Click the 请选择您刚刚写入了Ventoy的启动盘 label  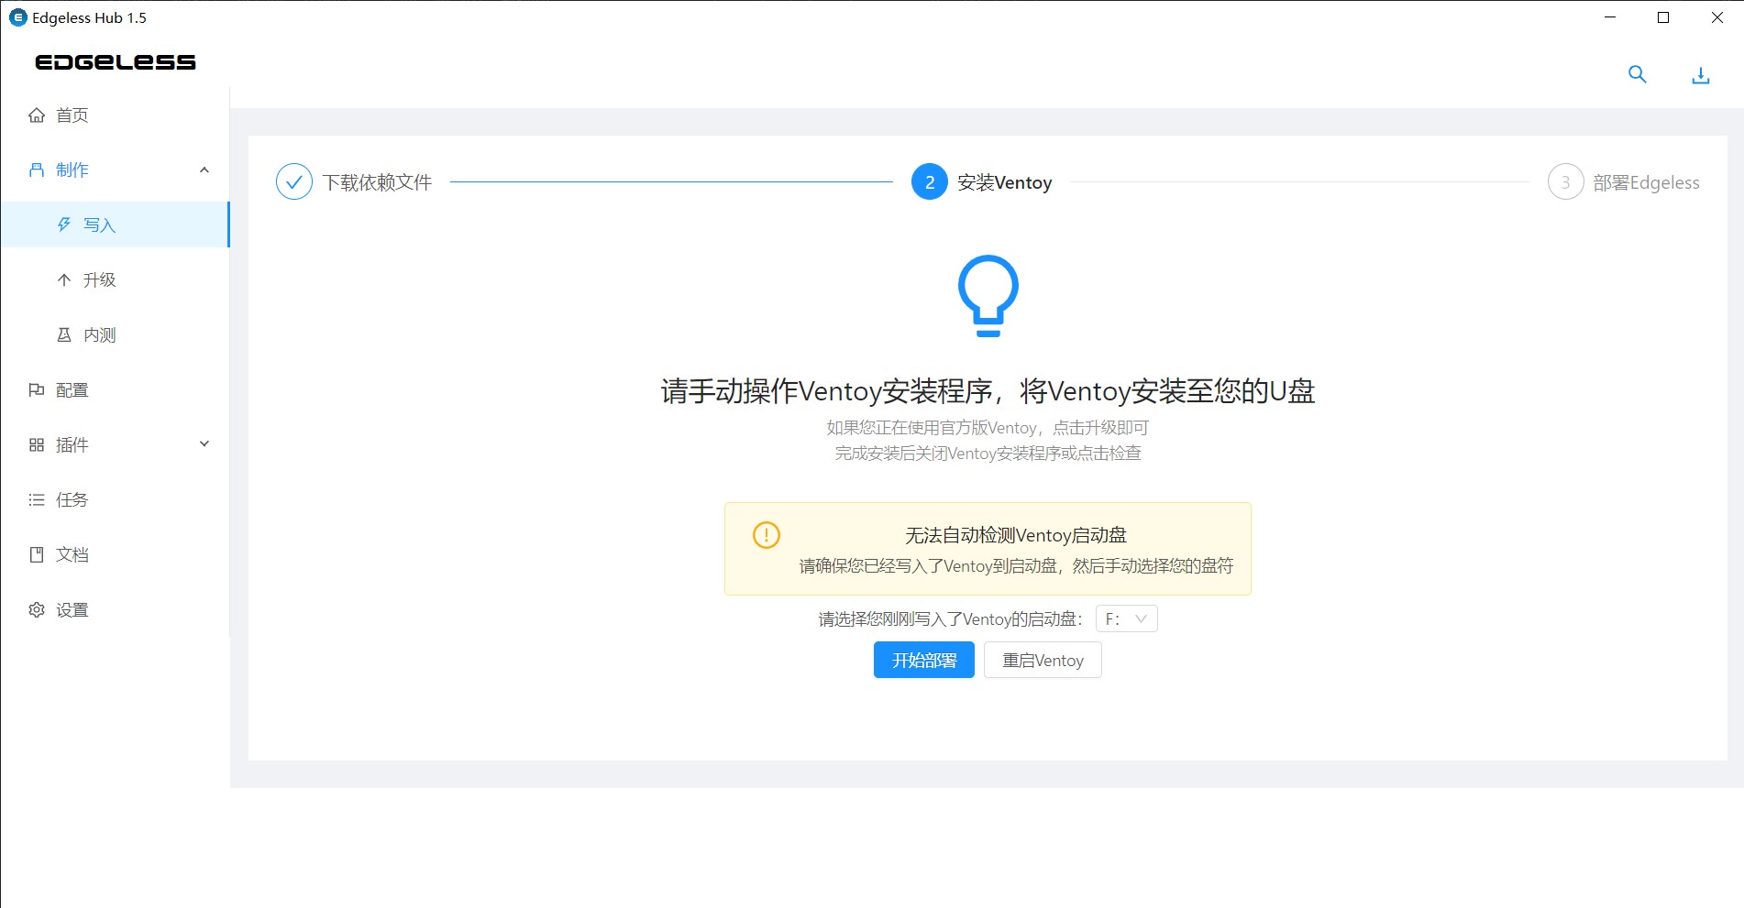tap(951, 619)
